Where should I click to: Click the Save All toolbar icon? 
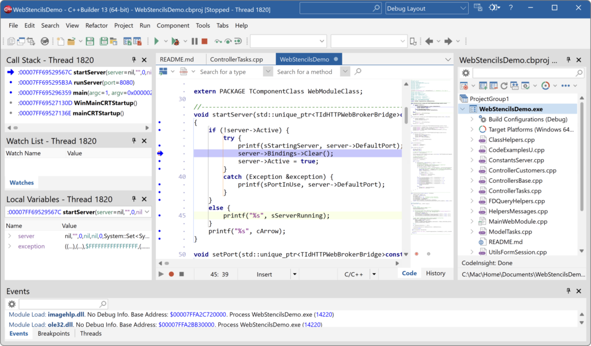104,41
